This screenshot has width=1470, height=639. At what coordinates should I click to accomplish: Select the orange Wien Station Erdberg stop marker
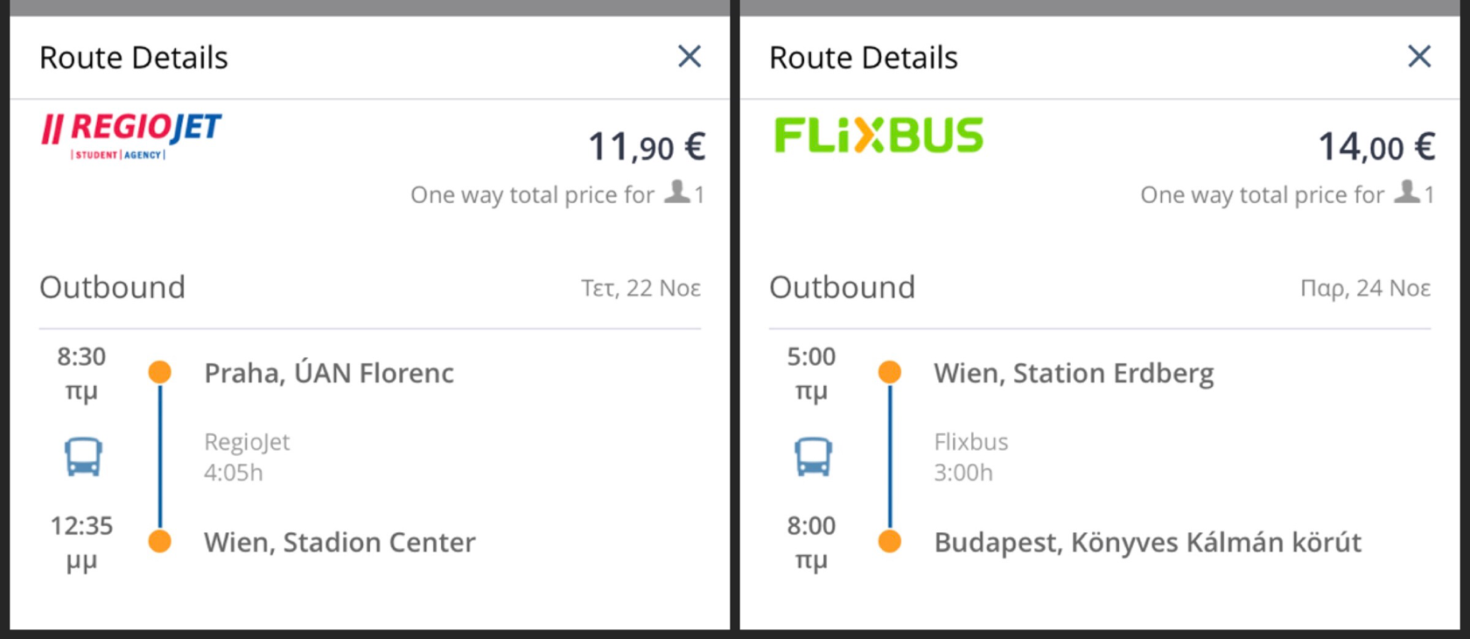pyautogui.click(x=890, y=372)
